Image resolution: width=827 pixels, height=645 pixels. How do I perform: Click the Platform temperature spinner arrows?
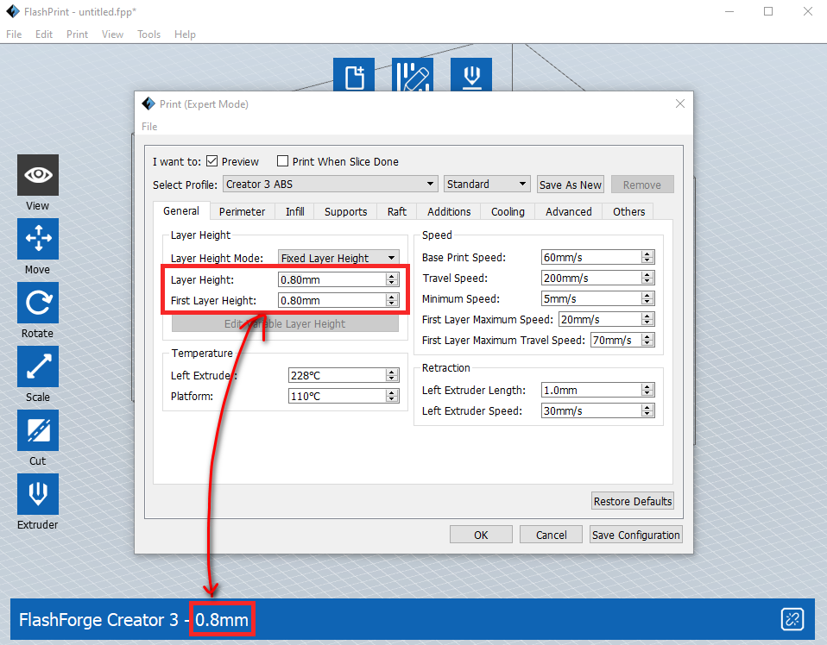[392, 396]
